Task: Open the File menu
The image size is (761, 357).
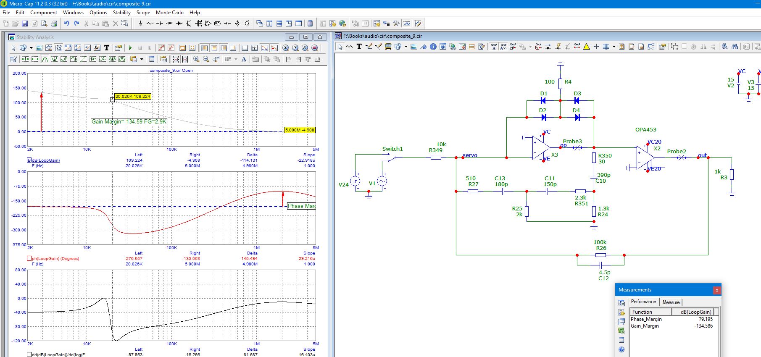Action: [6, 13]
